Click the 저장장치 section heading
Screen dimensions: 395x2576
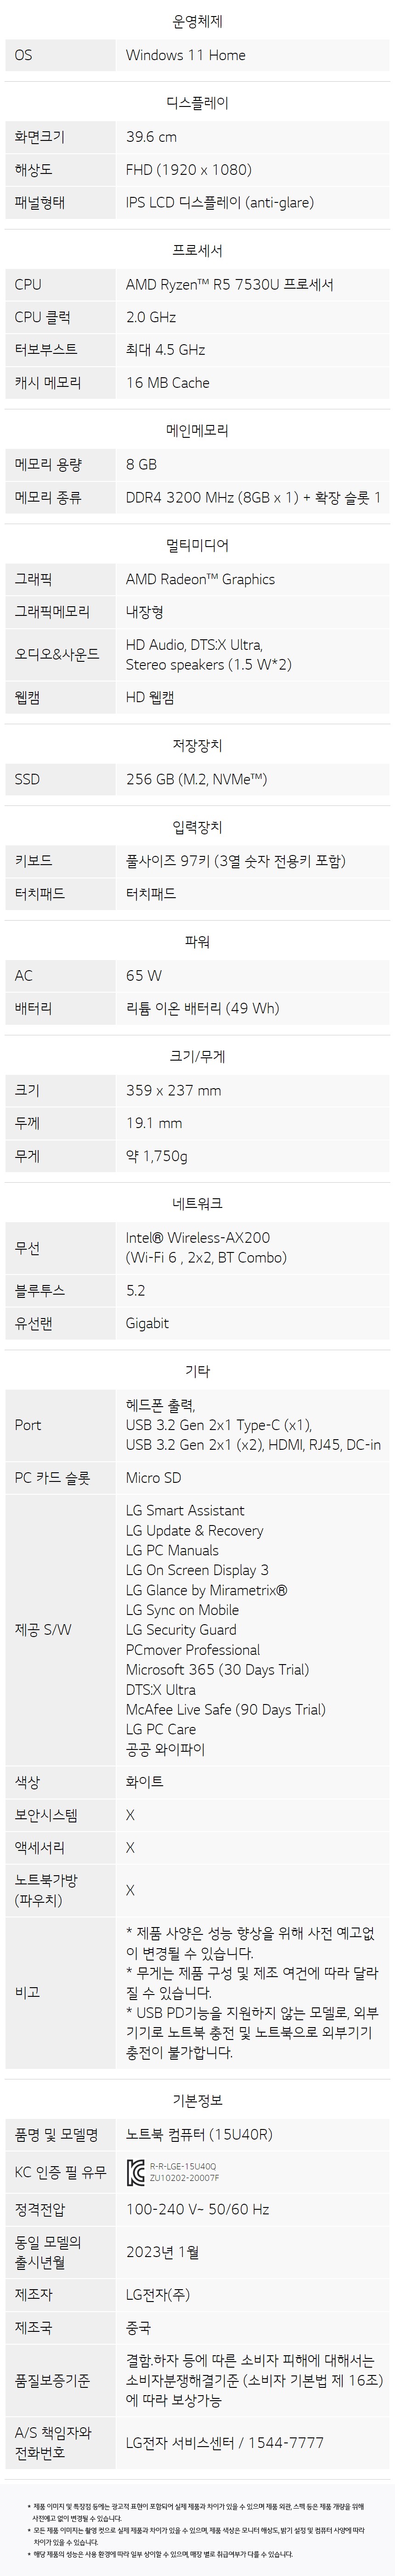tap(197, 745)
